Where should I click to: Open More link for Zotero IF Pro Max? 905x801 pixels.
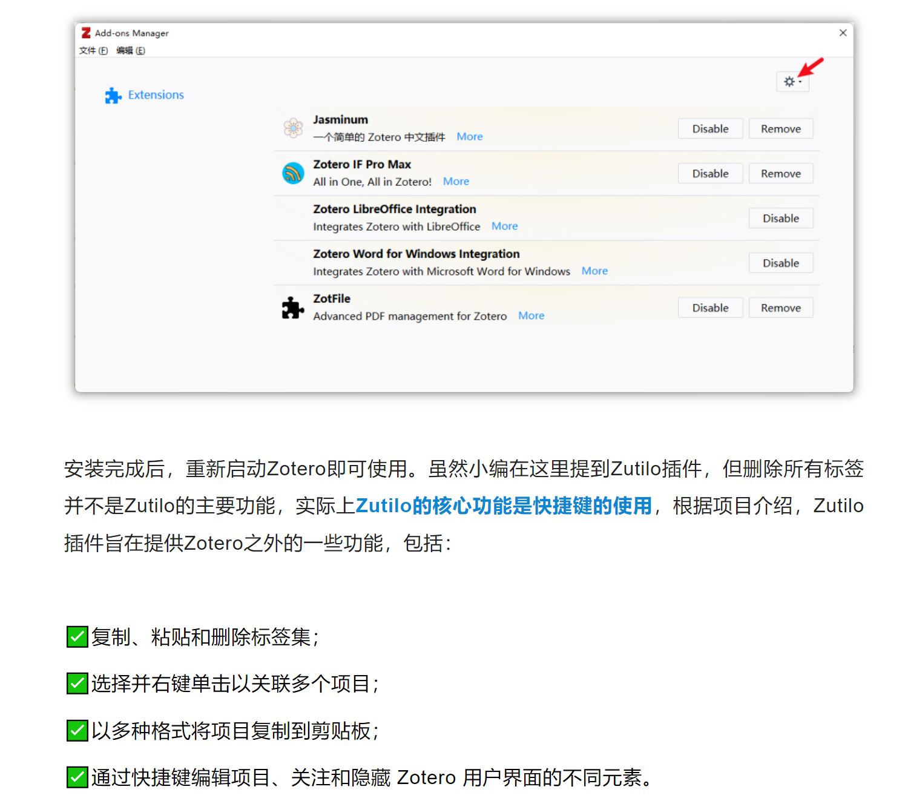[456, 182]
